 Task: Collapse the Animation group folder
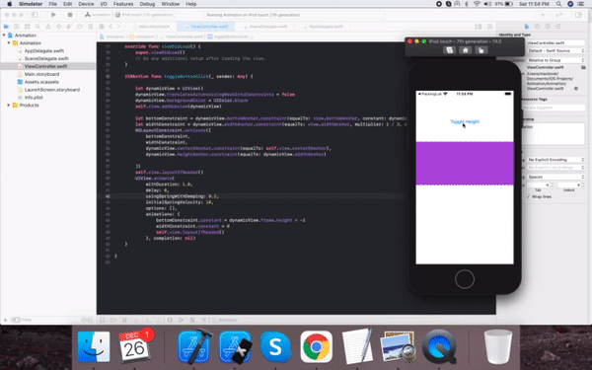coord(9,43)
